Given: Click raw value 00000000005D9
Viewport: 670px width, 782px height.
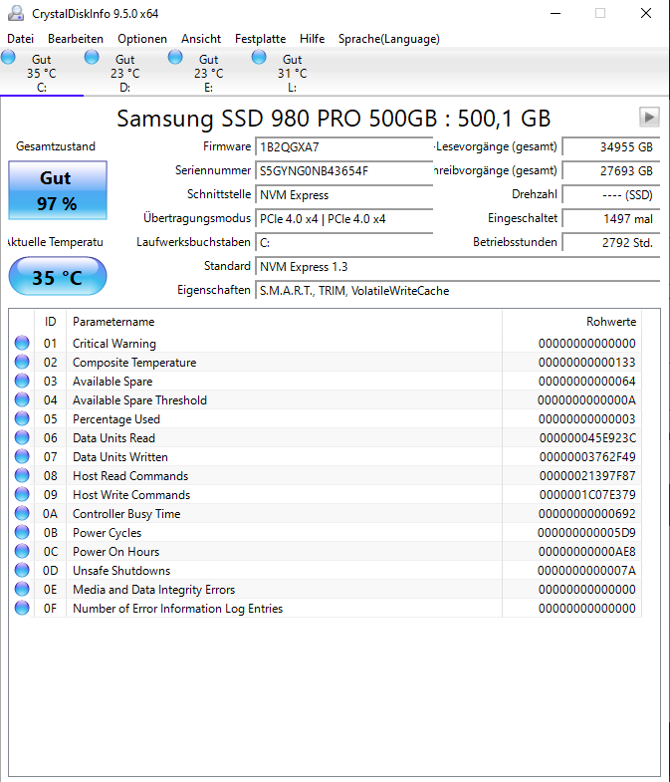Looking at the screenshot, I should tap(586, 533).
